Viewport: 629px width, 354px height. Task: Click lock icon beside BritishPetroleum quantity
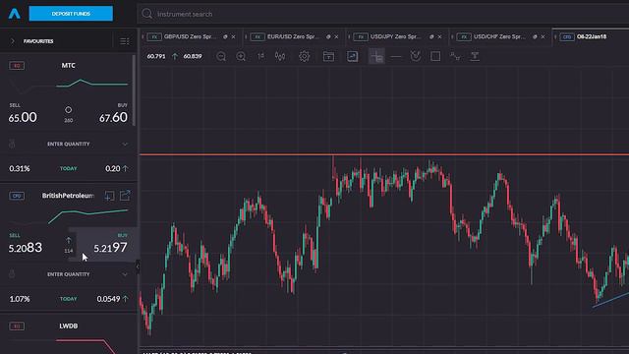pyautogui.click(x=12, y=274)
